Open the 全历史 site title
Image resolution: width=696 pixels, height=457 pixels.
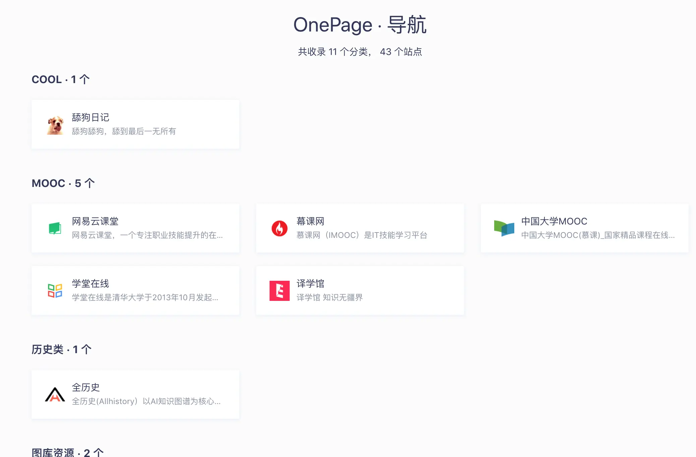pos(86,388)
